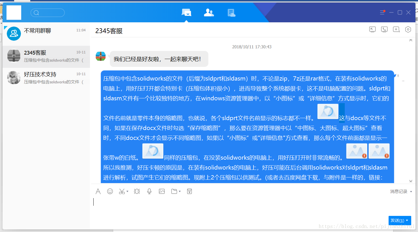Click the 发送(S) send button
Image resolution: width=418 pixels, height=232 pixels.
tap(397, 220)
